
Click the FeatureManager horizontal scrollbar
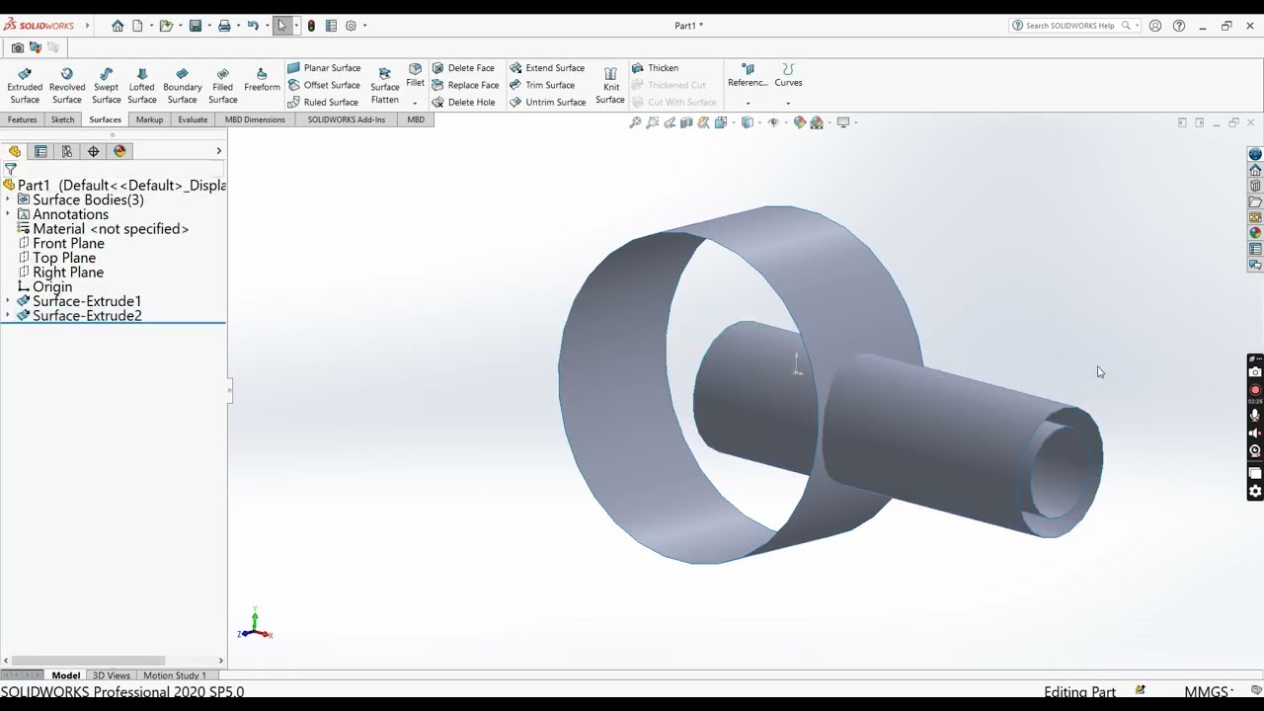(89, 661)
